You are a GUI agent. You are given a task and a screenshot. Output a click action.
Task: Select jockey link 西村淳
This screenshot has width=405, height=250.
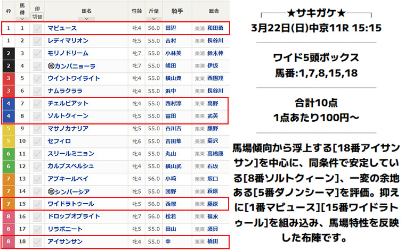(173, 103)
